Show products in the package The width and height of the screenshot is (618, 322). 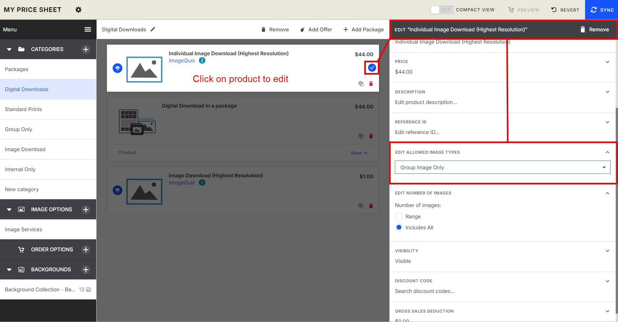point(359,153)
